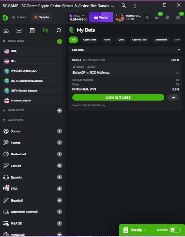Screen dimensions: 185x237
Task: Click the Cash Out 0.88 $ button
Action: pos(118,98)
